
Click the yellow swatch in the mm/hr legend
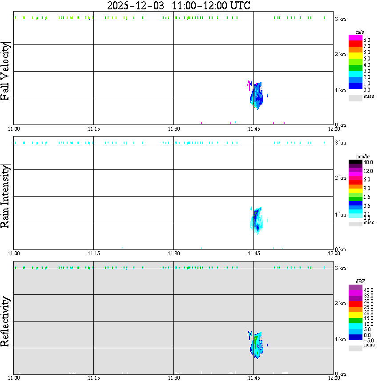[x=355, y=191]
